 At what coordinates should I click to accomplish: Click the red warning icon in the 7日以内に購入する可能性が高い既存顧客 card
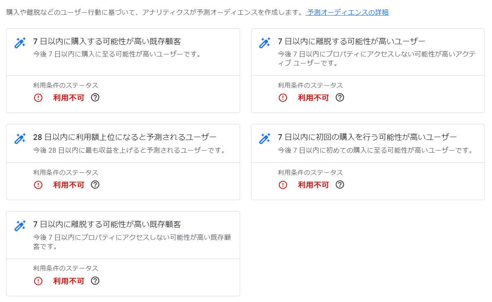38,98
